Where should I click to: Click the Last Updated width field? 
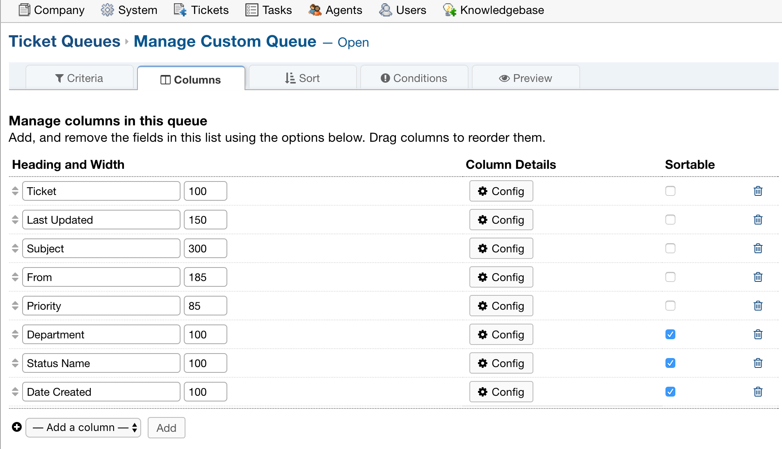point(205,220)
